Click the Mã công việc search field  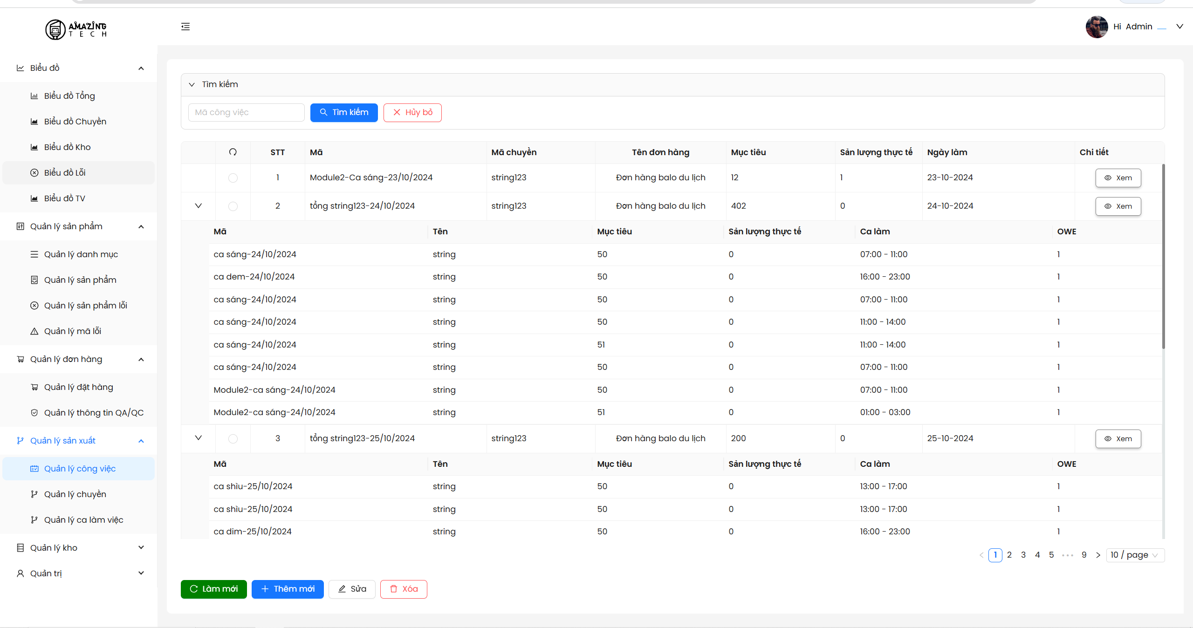pyautogui.click(x=246, y=113)
